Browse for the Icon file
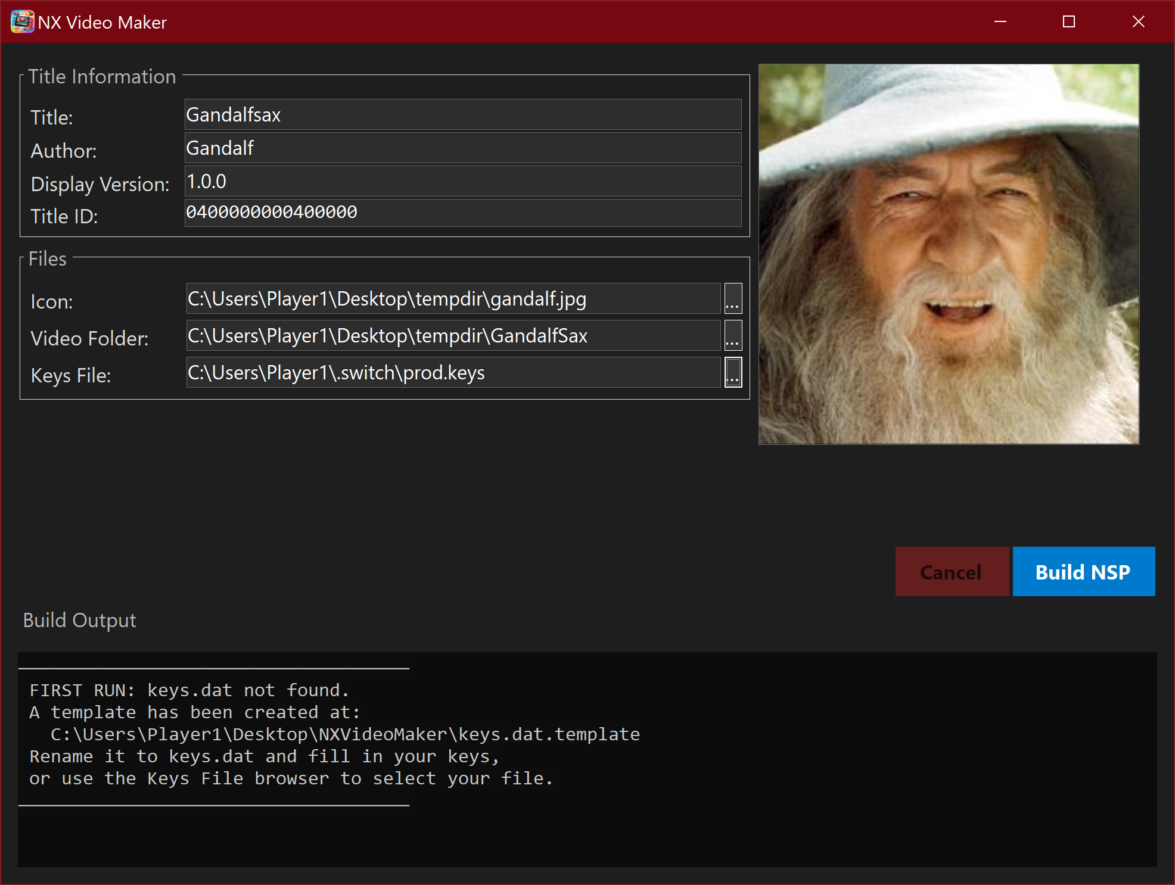This screenshot has height=885, width=1175. (x=733, y=298)
